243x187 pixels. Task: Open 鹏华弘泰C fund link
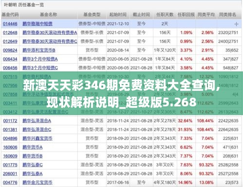click(33, 165)
